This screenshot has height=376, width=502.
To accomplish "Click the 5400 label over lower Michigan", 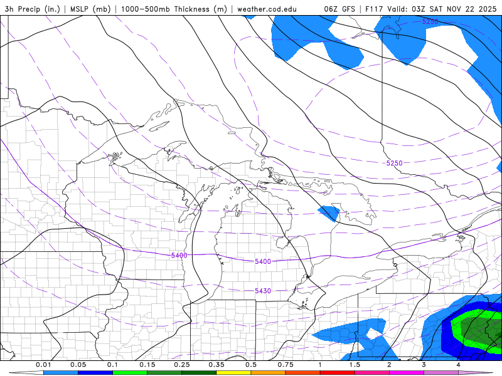I will tap(263, 261).
